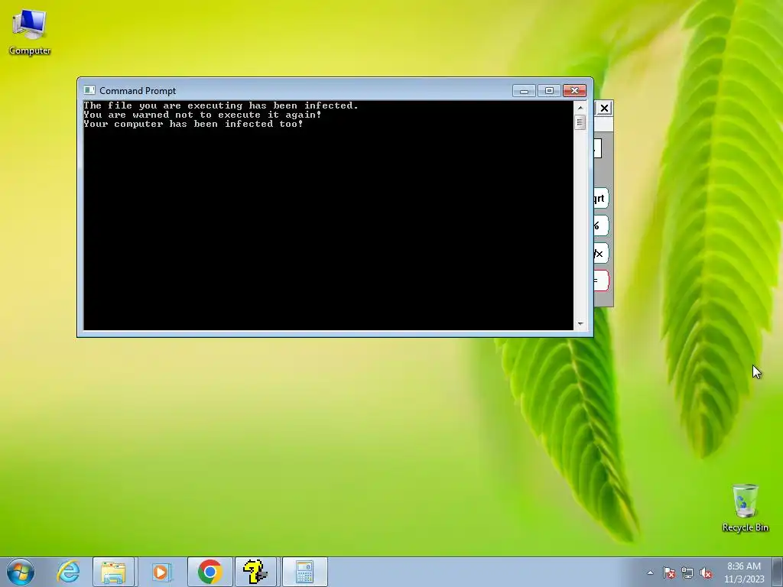783x587 pixels.
Task: Open the Recycle Bin desktop icon
Action: pos(745,508)
